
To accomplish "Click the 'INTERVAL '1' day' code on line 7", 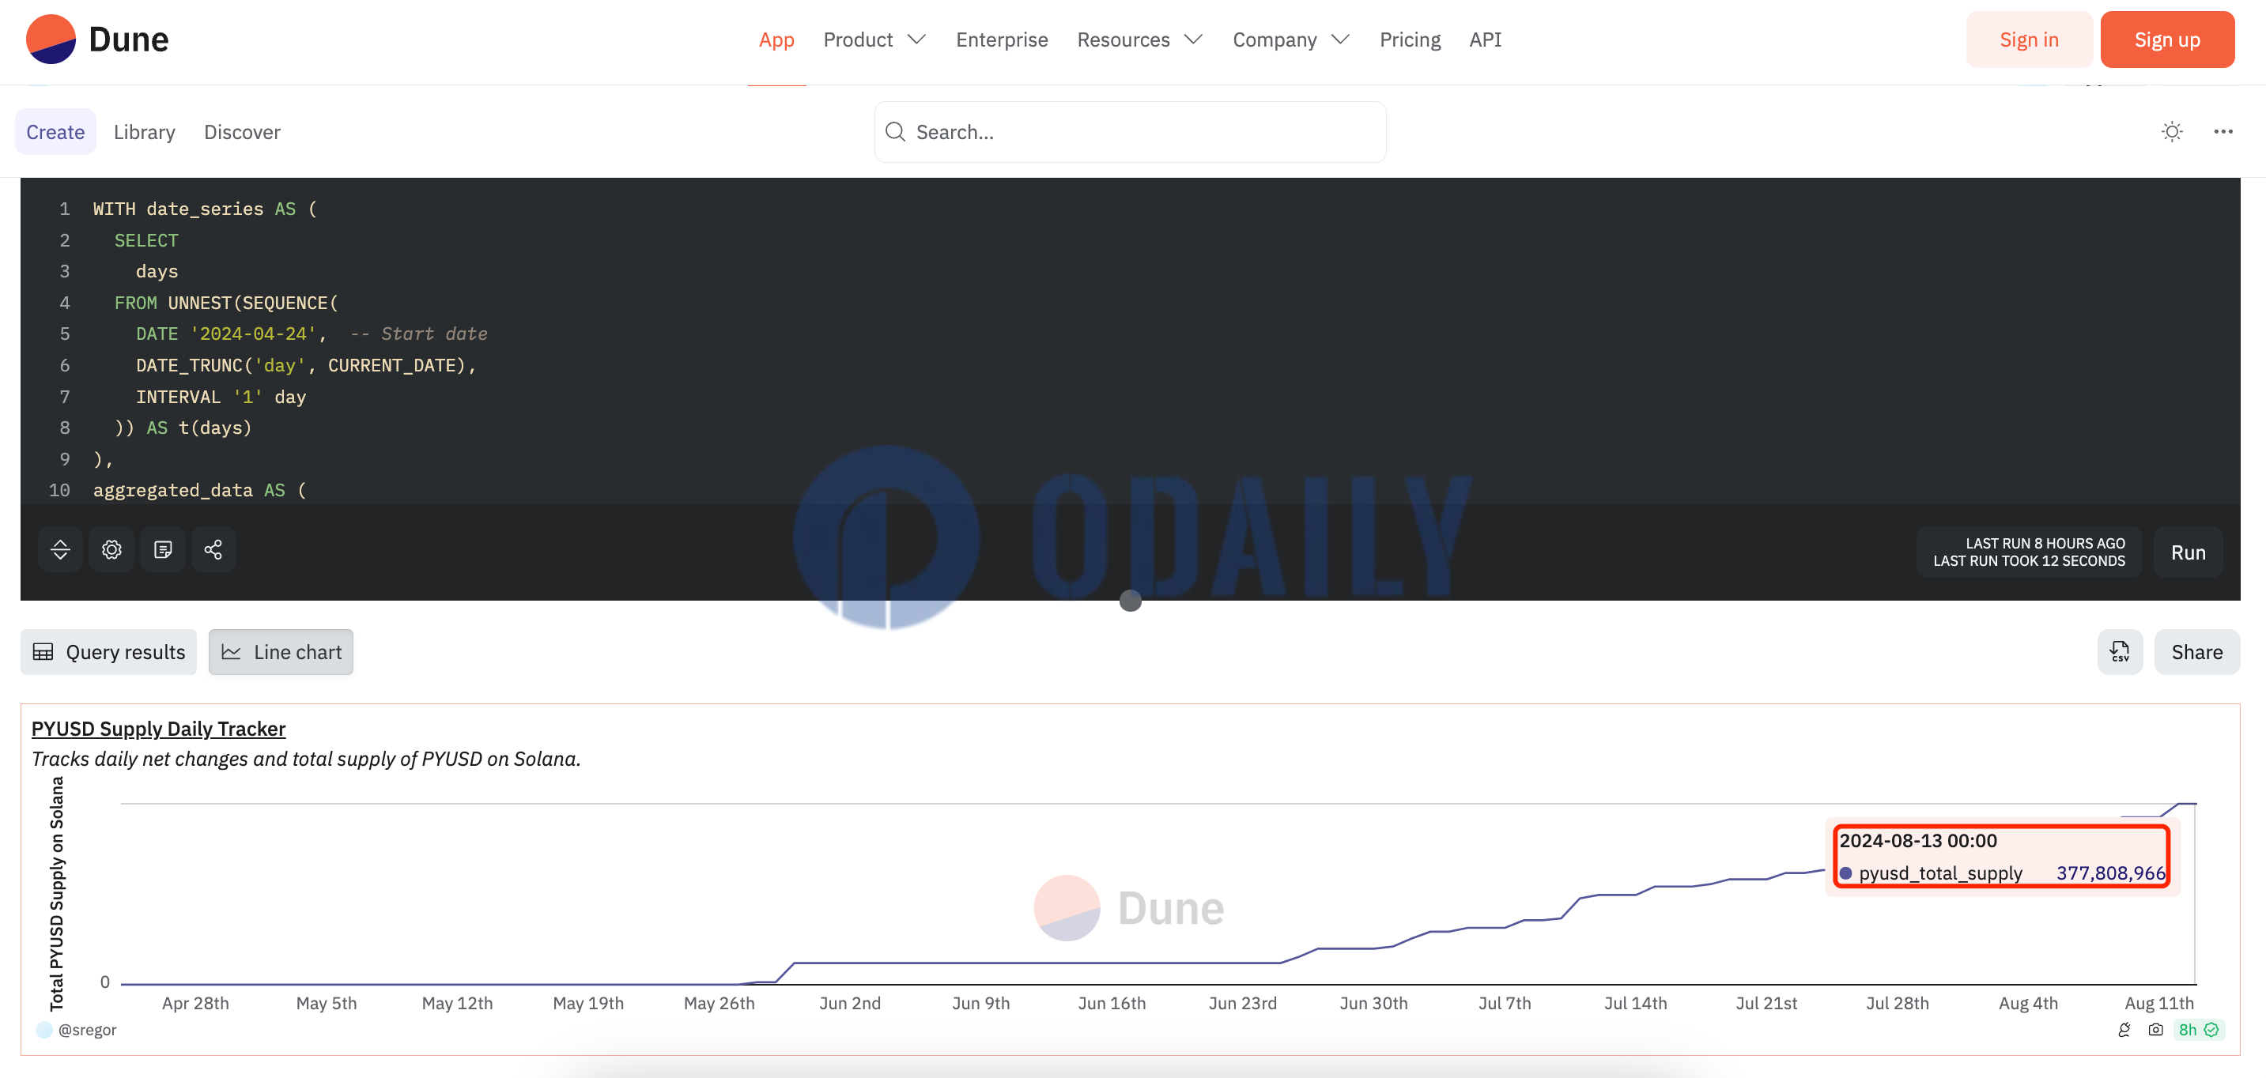I will pyautogui.click(x=221, y=397).
